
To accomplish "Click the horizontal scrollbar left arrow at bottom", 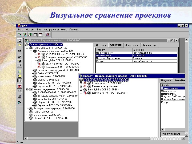I will pyautogui.click(x=25, y=138).
